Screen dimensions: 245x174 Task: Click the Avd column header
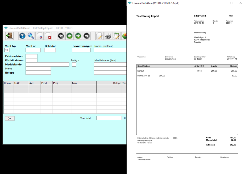pyautogui.click(x=35, y=83)
